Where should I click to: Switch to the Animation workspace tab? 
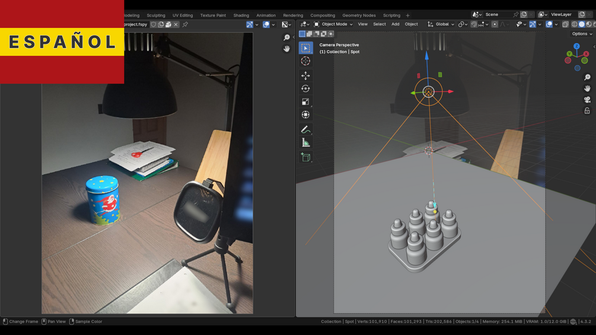pyautogui.click(x=266, y=15)
